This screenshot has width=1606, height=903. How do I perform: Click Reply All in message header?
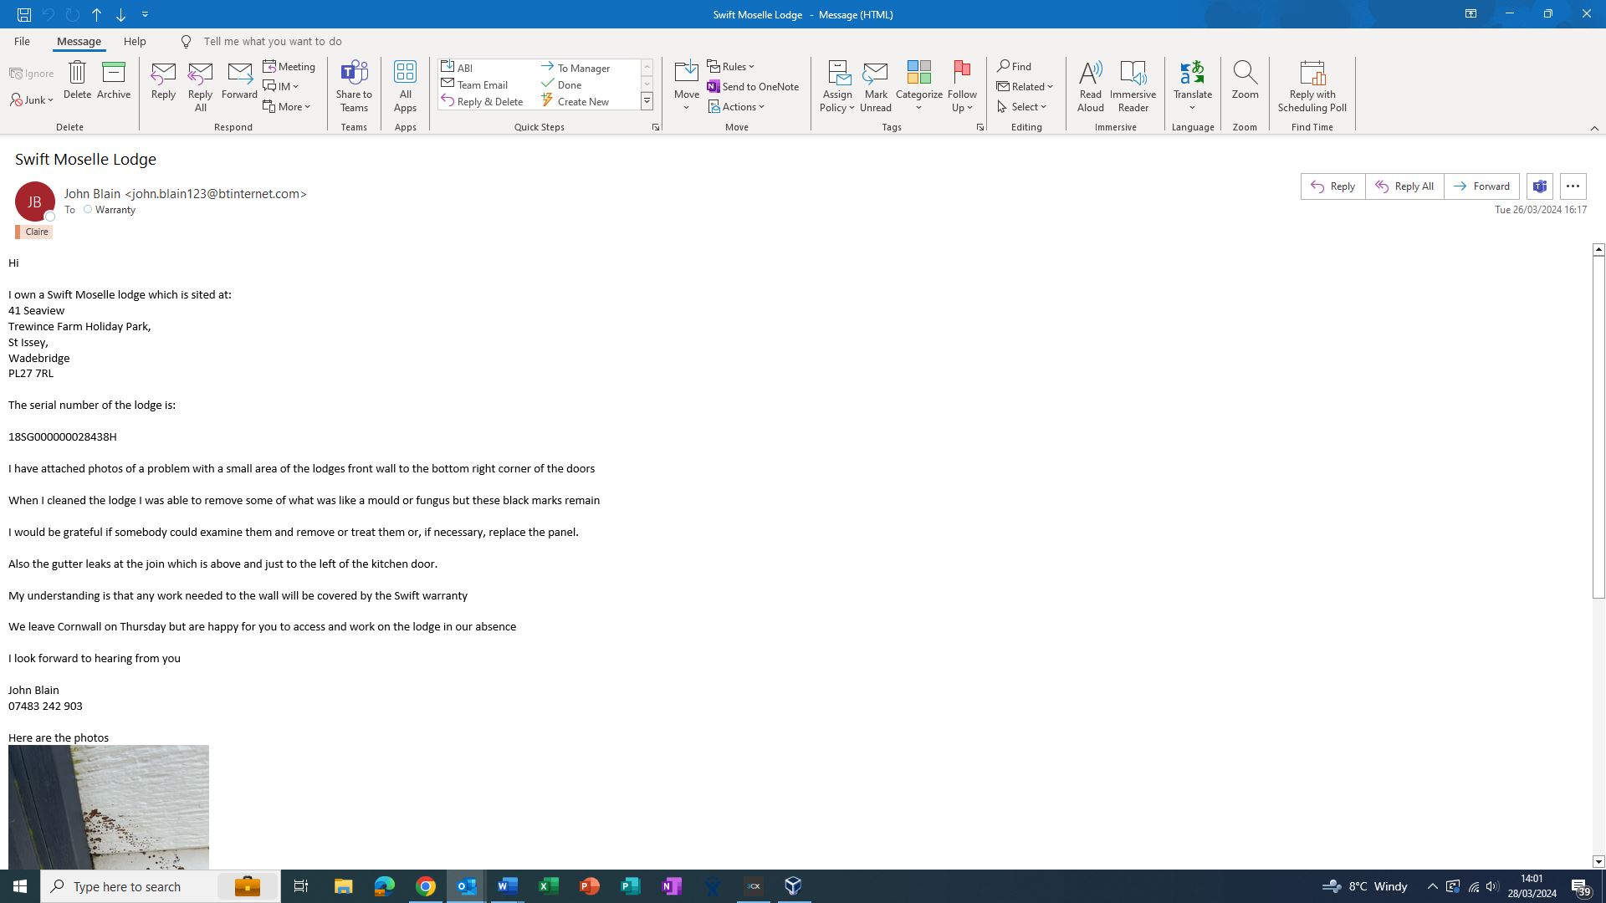click(x=1404, y=186)
